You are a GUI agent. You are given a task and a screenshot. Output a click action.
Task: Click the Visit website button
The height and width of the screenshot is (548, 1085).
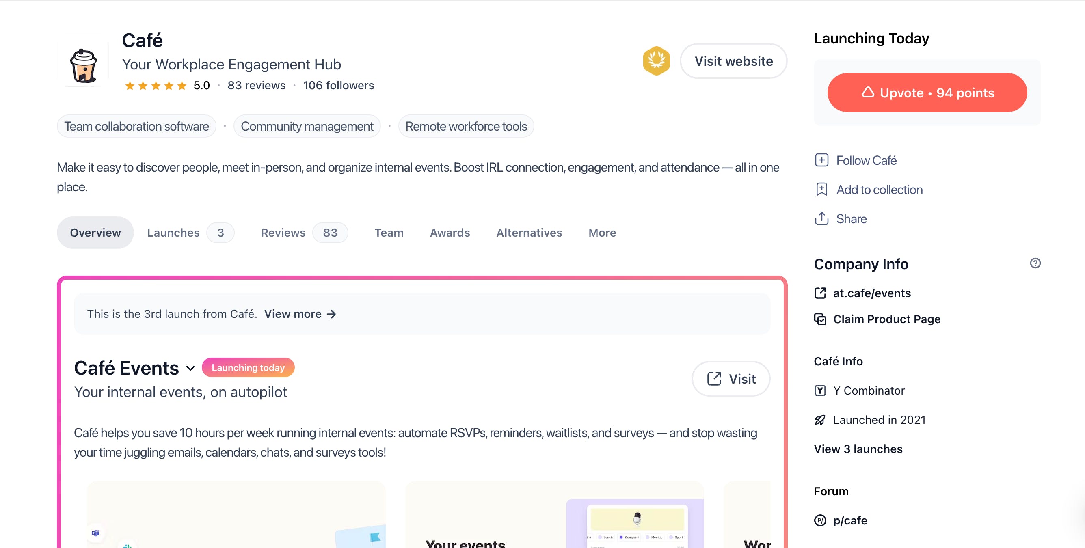[x=733, y=61]
